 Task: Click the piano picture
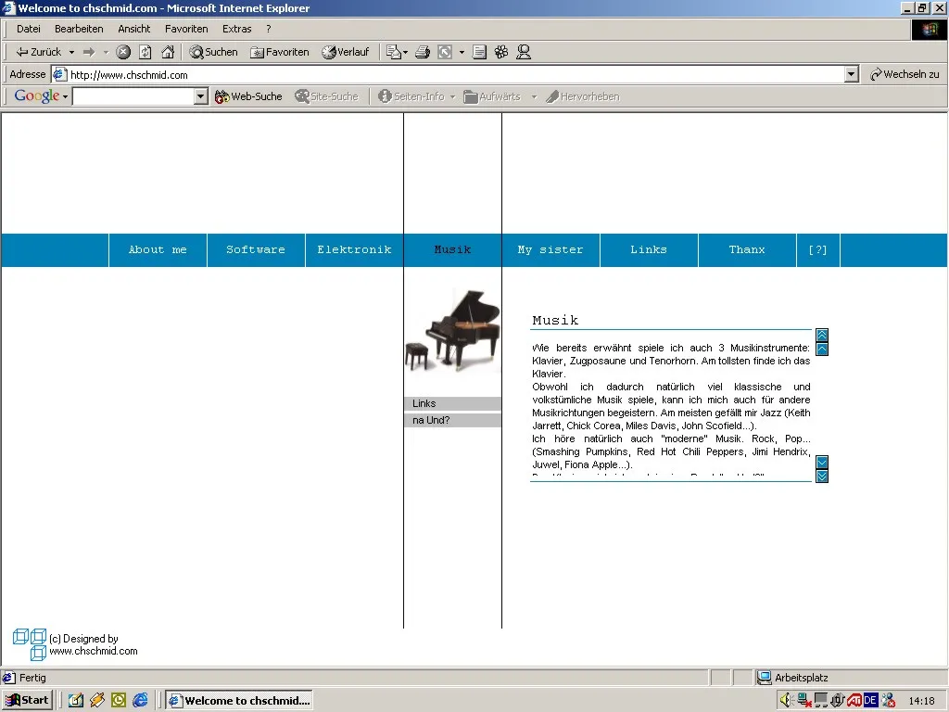pos(452,331)
